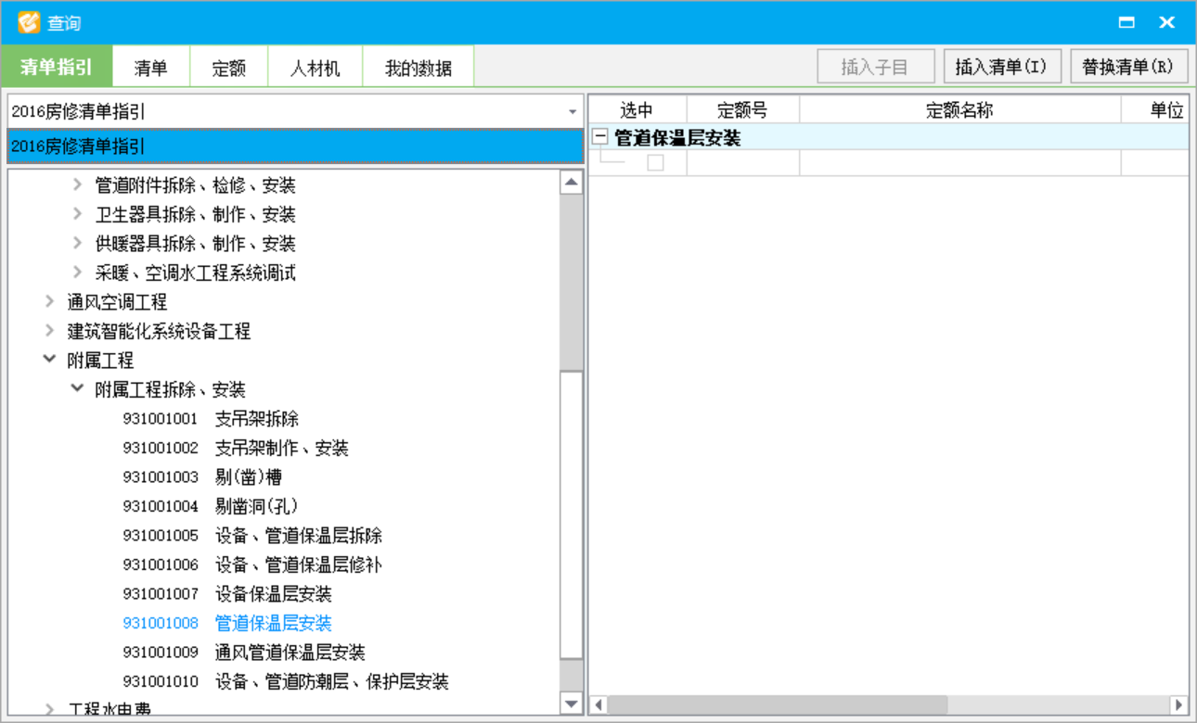The width and height of the screenshot is (1197, 723).
Task: Switch to the 人材机 tab
Action: pyautogui.click(x=315, y=69)
